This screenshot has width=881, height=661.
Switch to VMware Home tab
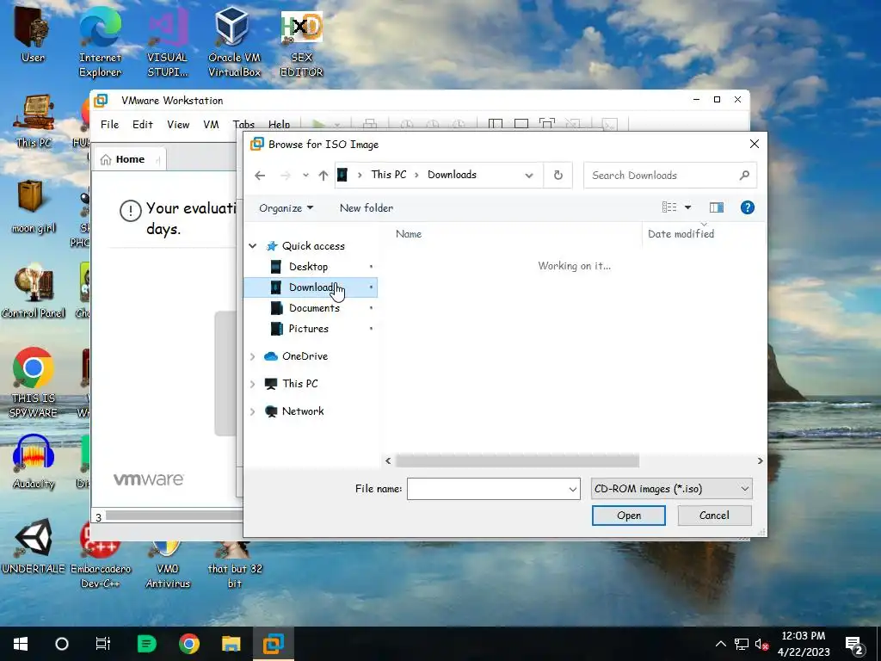[x=129, y=159]
